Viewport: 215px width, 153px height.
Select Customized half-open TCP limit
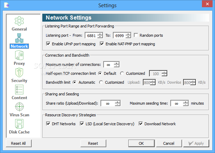[122, 73]
